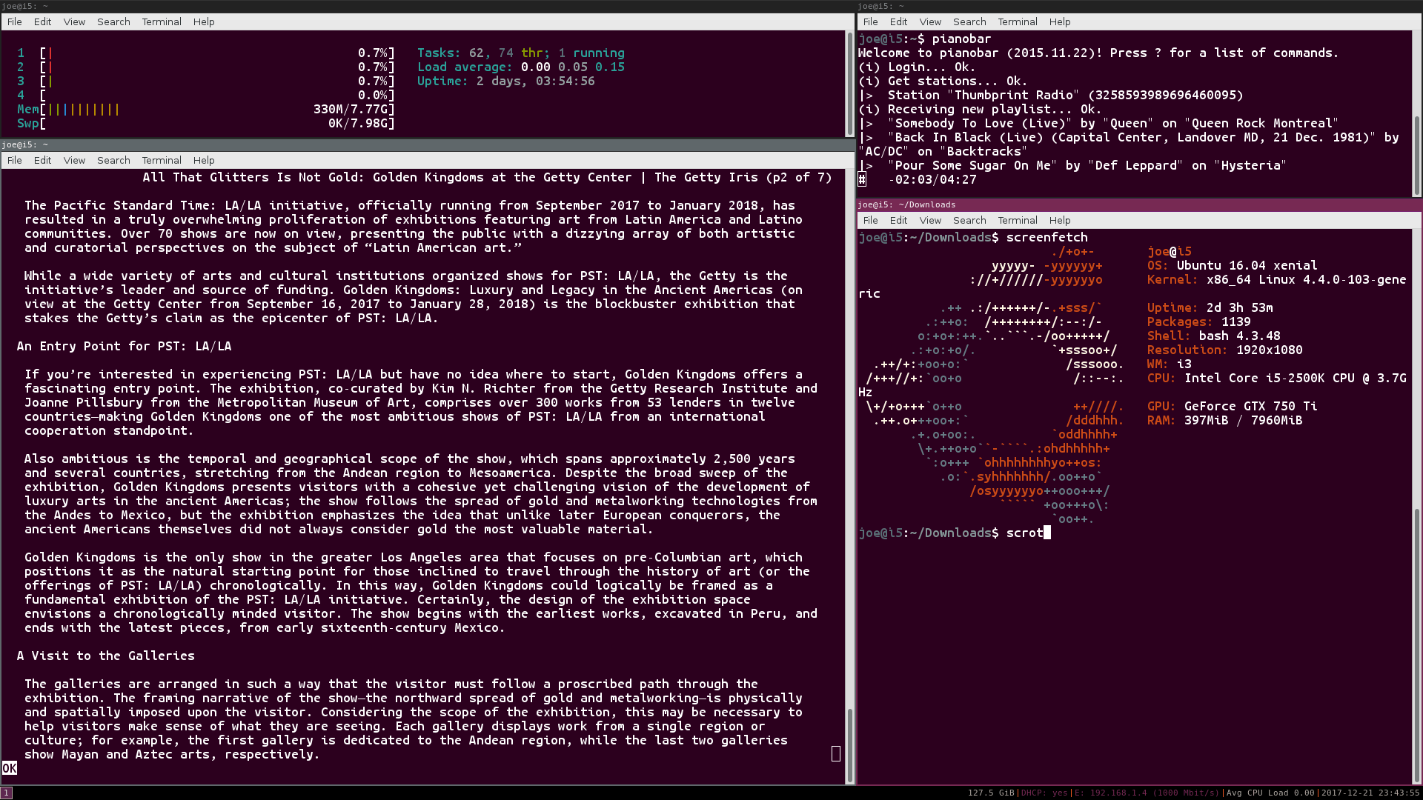Open Edit menu in Getty article terminal
The width and height of the screenshot is (1423, 800).
pos(43,160)
